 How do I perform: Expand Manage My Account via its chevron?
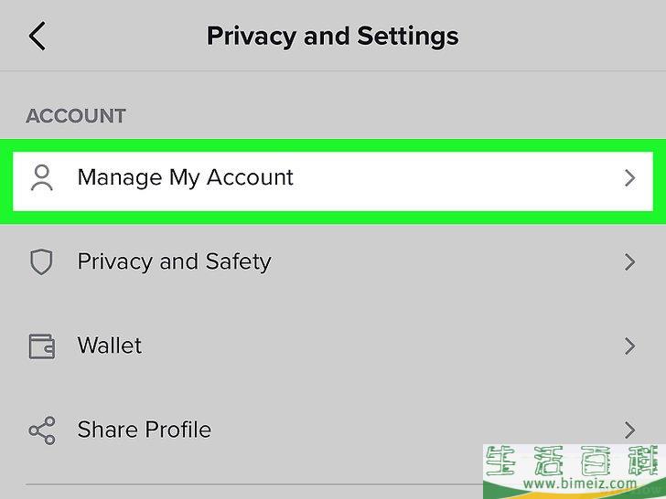630,178
